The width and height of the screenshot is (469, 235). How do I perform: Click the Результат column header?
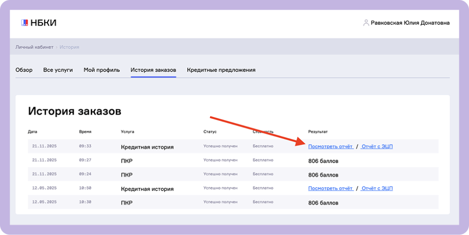(x=318, y=132)
